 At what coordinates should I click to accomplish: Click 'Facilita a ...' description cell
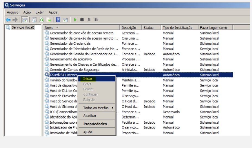[130, 122]
